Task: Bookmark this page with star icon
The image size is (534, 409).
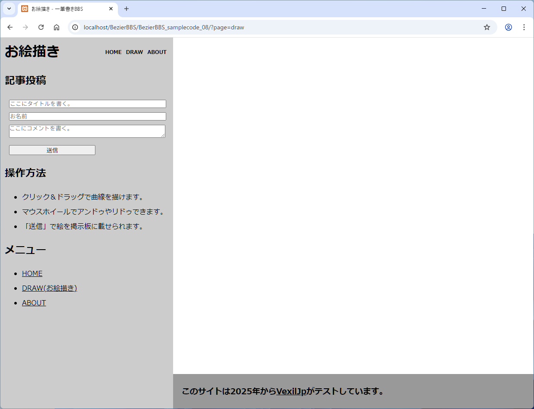Action: (x=487, y=27)
